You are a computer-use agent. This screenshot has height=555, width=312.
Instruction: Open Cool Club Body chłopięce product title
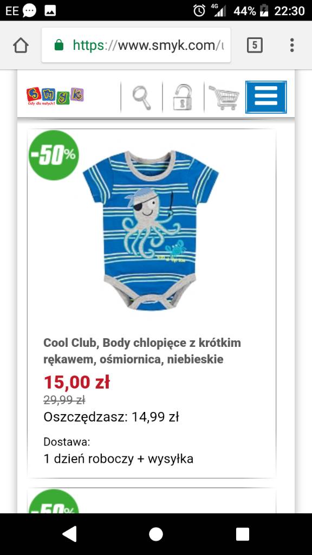point(142,351)
